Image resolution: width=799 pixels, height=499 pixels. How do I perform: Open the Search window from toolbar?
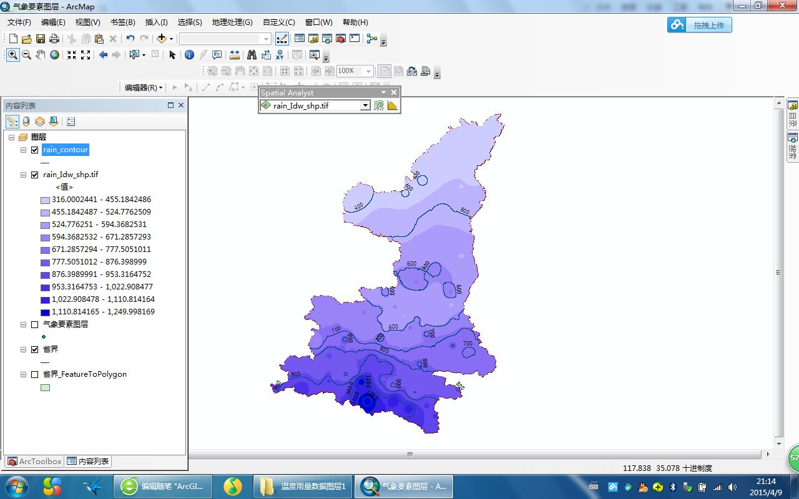[327, 39]
